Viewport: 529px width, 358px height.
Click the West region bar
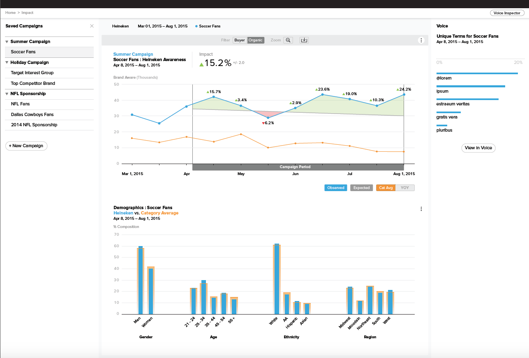(390, 302)
